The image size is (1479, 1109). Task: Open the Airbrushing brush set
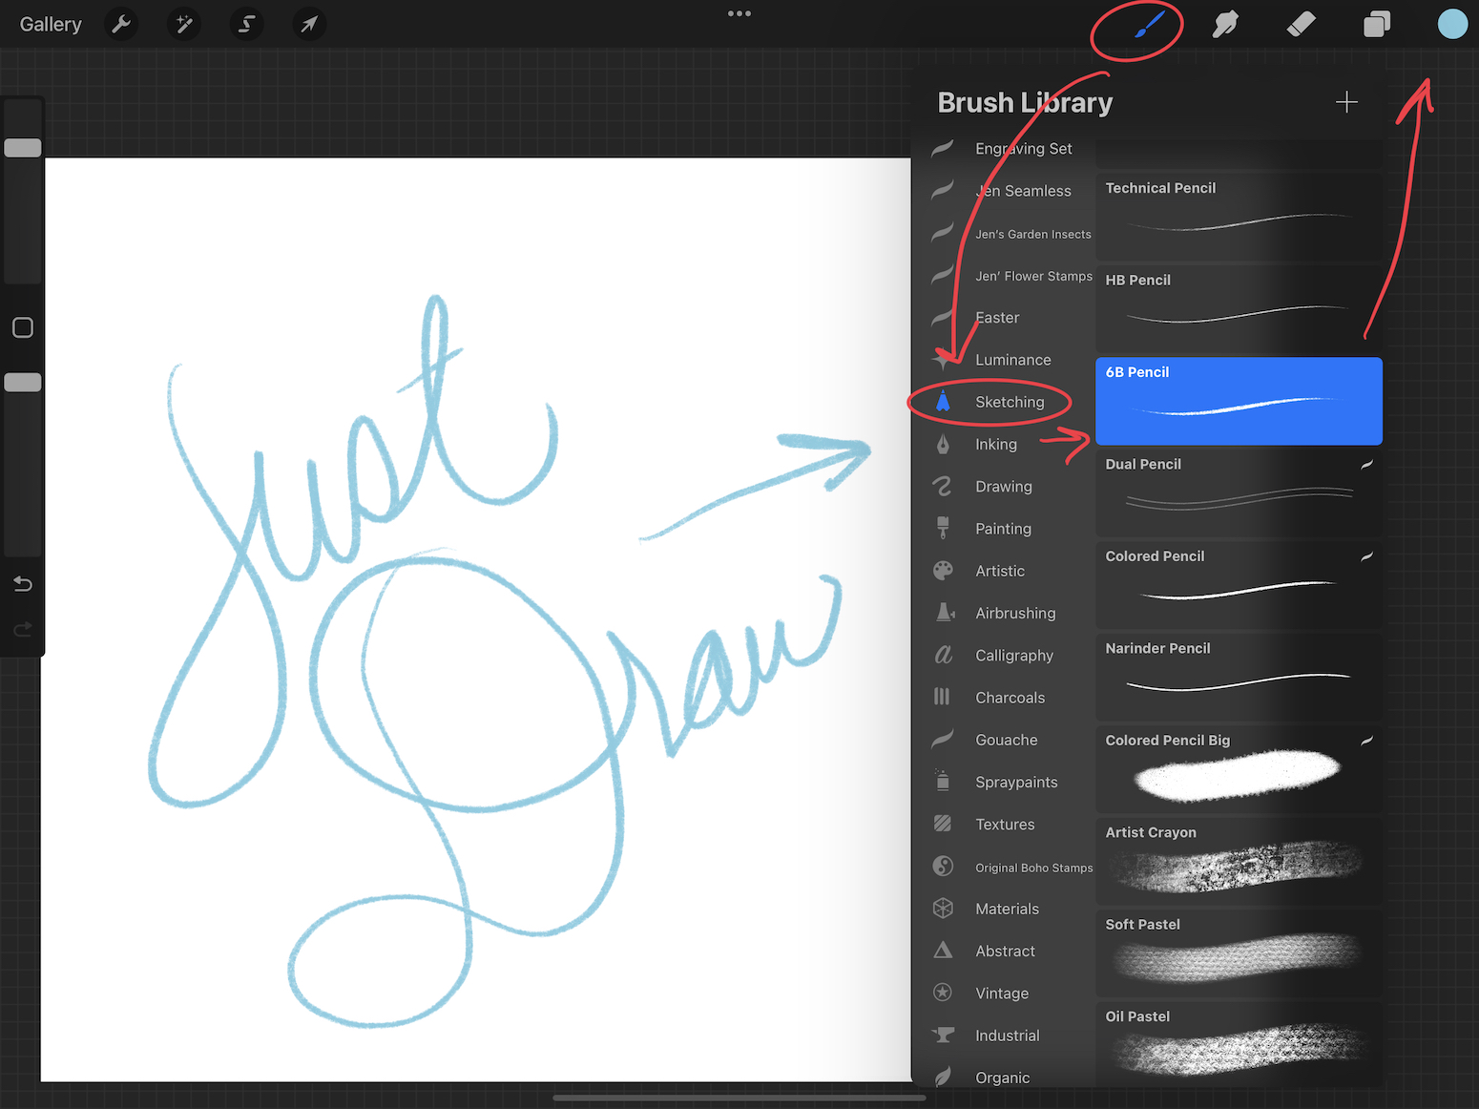pyautogui.click(x=1004, y=613)
